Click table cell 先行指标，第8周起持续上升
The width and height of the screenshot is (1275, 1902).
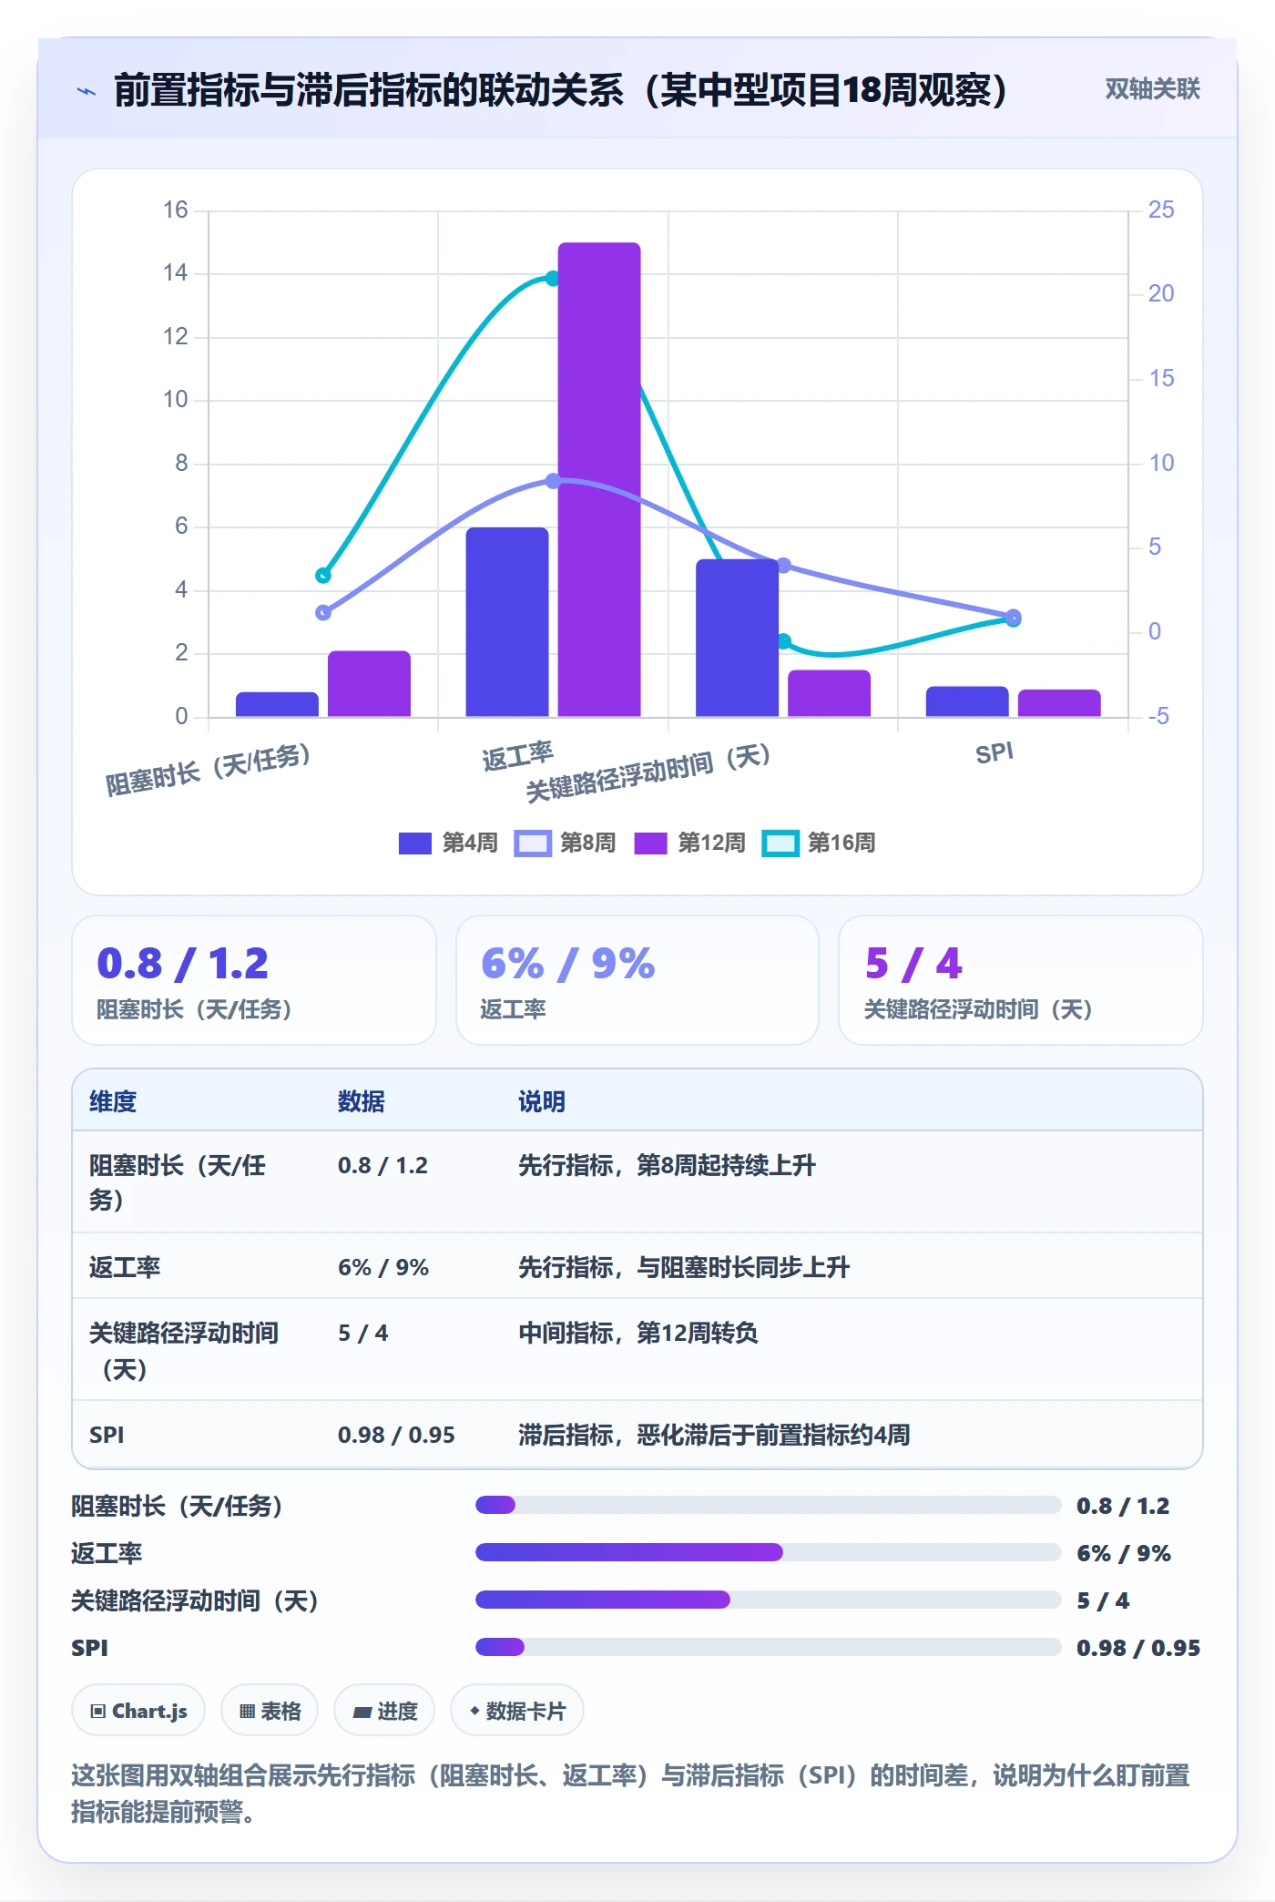[668, 1165]
